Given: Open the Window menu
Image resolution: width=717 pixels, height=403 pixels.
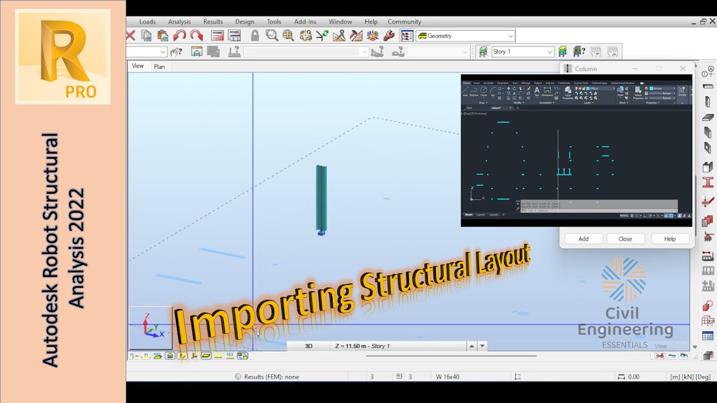Looking at the screenshot, I should (x=340, y=22).
